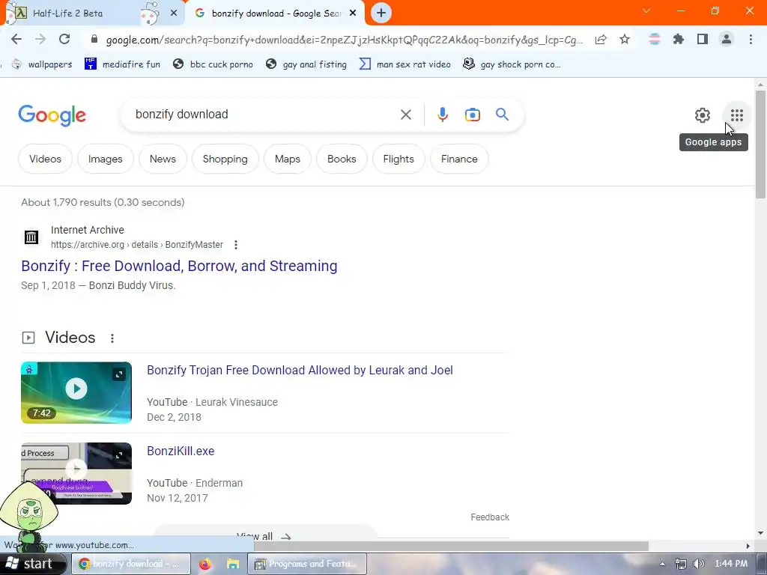Open the Google apps grid

click(737, 115)
